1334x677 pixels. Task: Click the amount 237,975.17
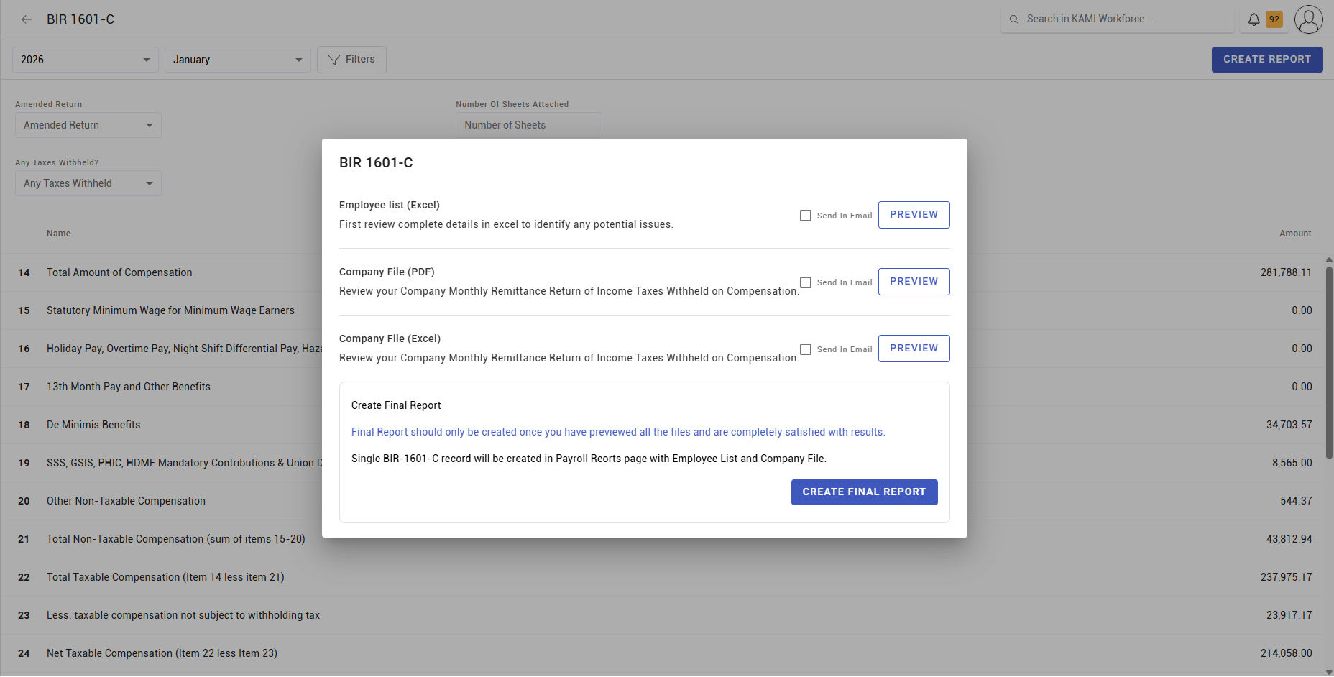pyautogui.click(x=1286, y=577)
